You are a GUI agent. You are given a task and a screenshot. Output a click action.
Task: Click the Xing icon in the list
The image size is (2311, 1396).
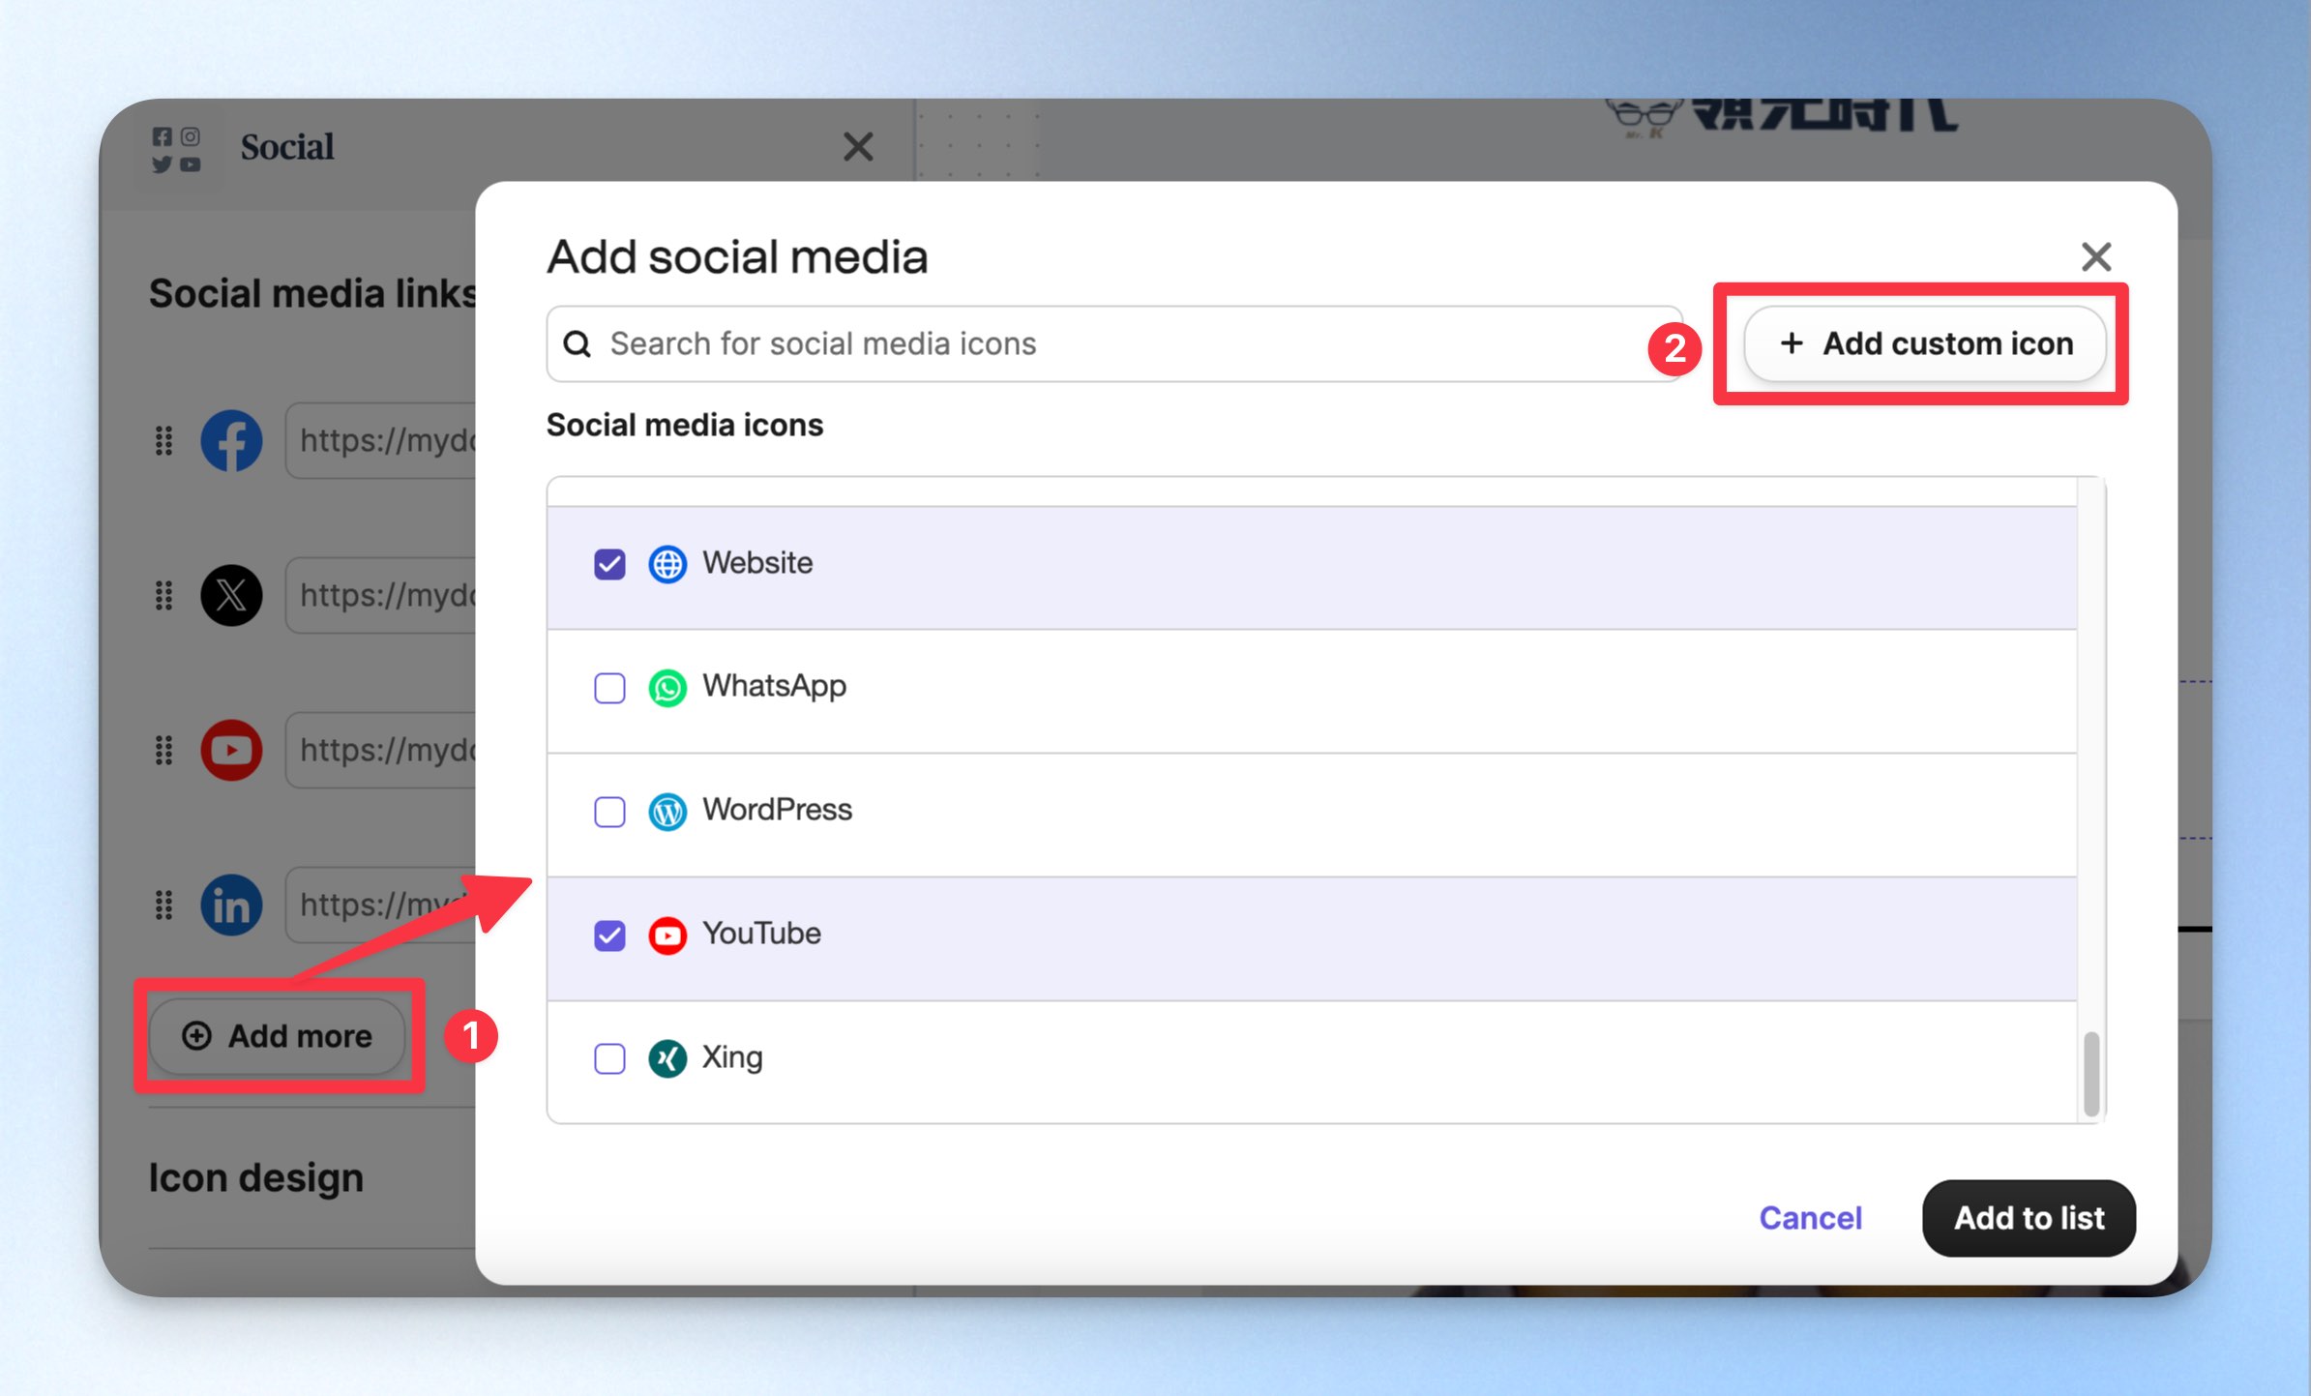pyautogui.click(x=667, y=1058)
